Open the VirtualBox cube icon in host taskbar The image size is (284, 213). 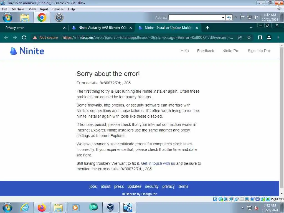click(110, 207)
